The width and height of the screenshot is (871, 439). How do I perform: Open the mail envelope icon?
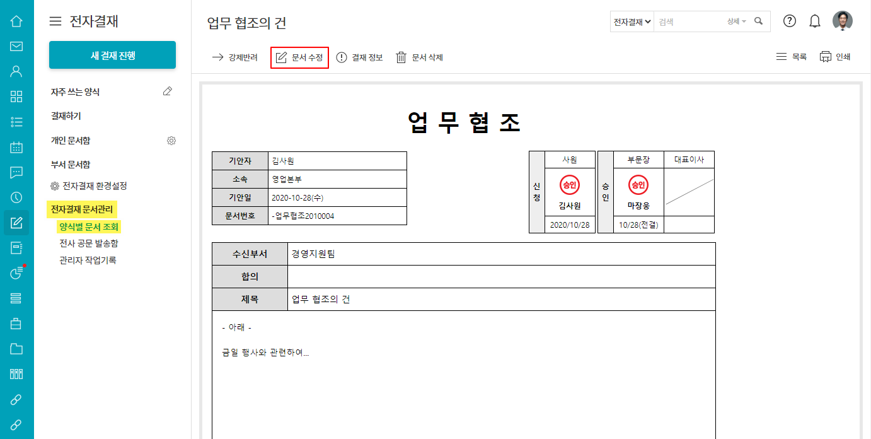(16, 46)
